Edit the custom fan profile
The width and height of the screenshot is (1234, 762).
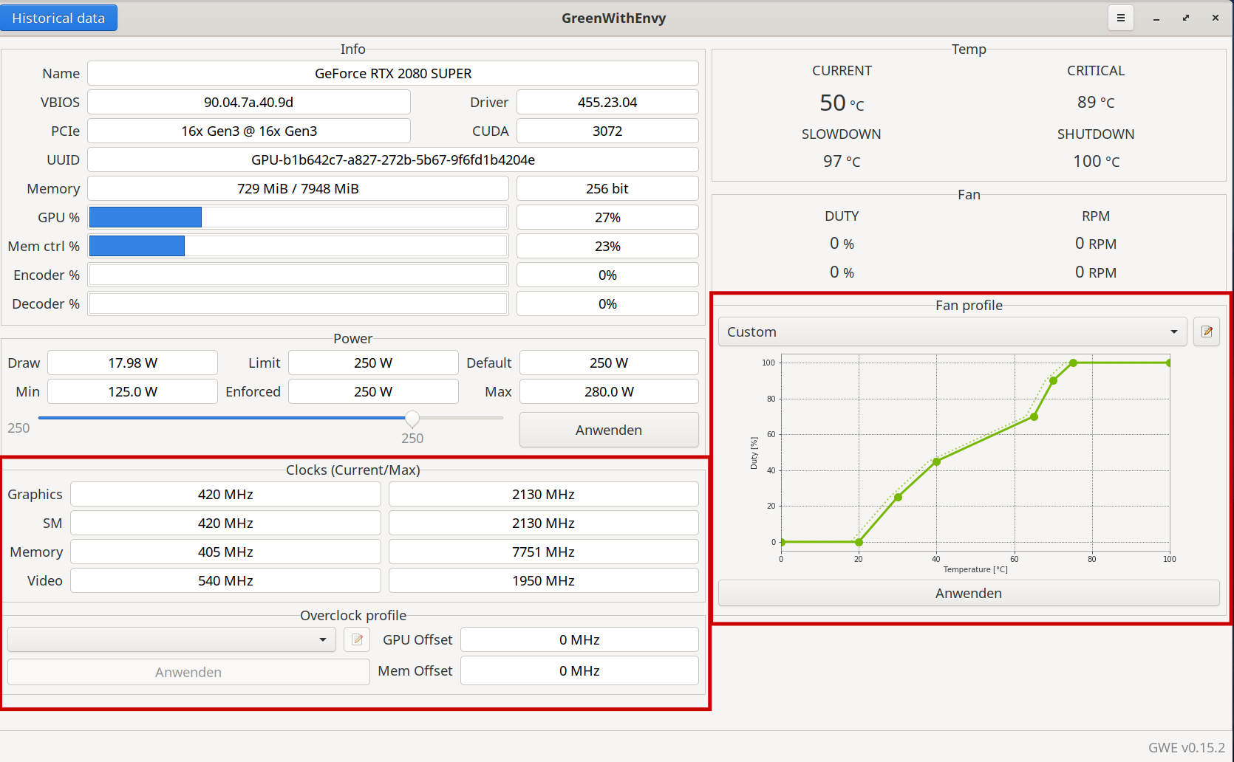pos(1207,332)
